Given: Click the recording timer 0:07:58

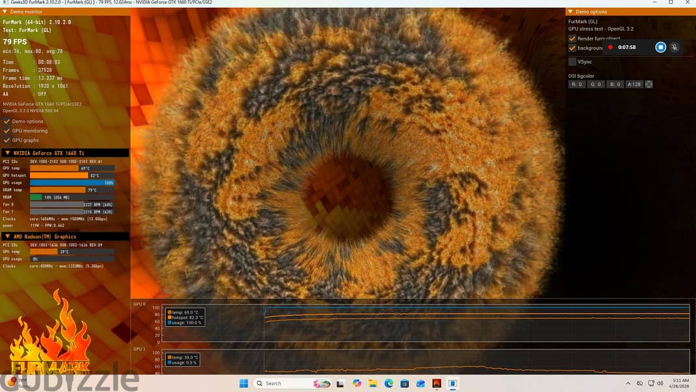Looking at the screenshot, I should point(627,47).
